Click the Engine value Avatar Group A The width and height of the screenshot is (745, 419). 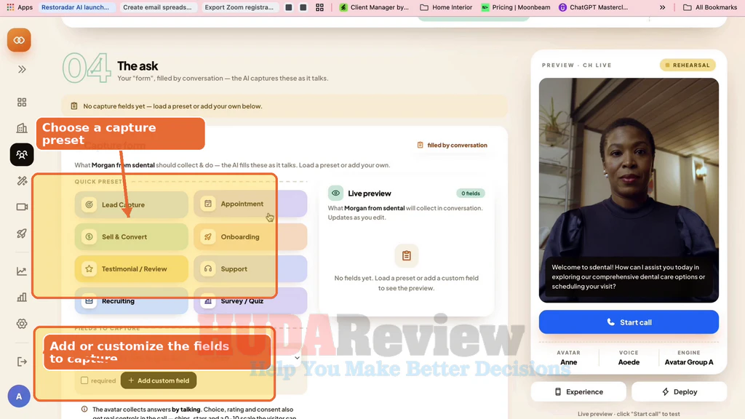(689, 362)
